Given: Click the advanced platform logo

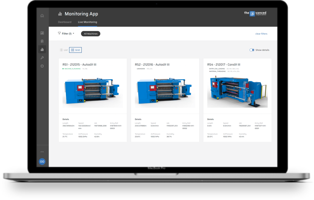Looking at the screenshot, I should [255, 14].
